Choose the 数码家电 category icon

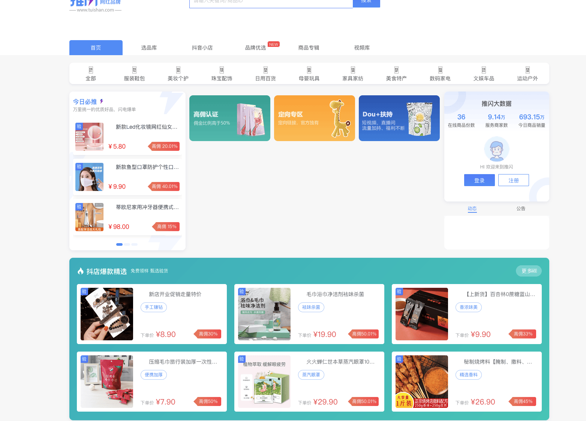click(440, 70)
